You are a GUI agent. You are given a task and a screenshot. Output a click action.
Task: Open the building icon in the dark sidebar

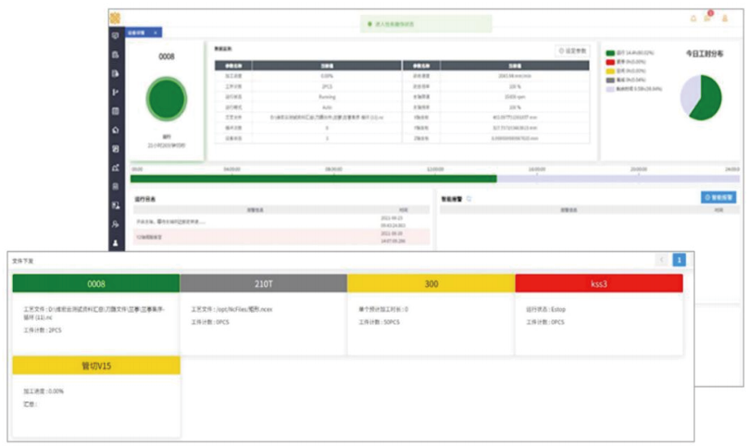pyautogui.click(x=116, y=55)
